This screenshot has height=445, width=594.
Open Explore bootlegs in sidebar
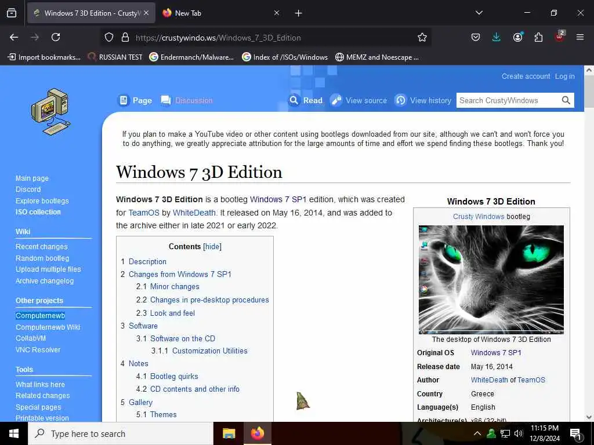coord(42,201)
